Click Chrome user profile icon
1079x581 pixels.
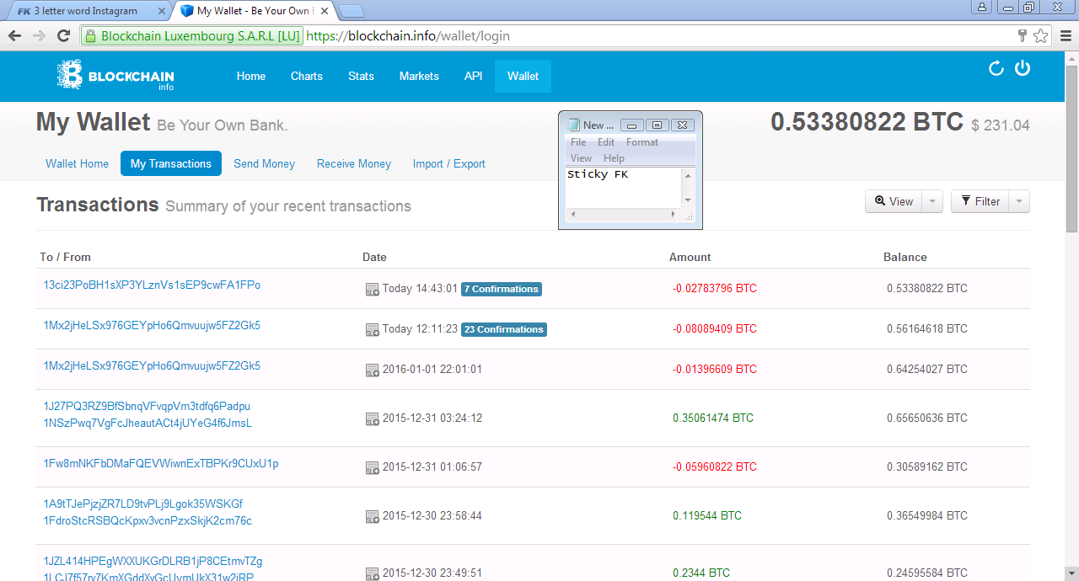982,7
